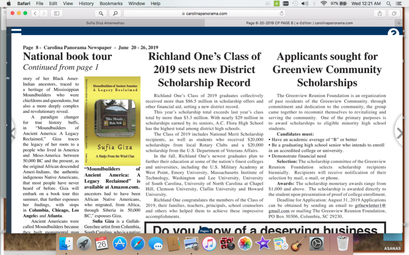
Task: Open the Bluetooth status menu
Action: [314, 4]
